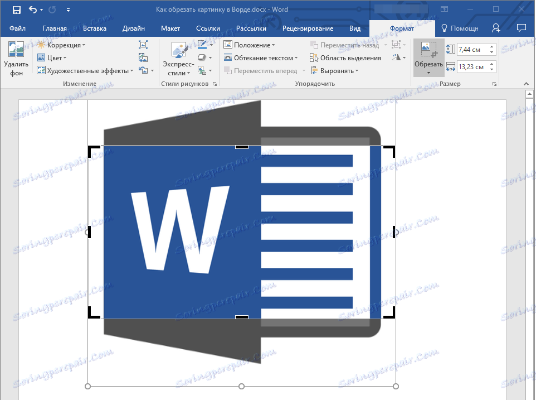536x400 pixels.
Task: Click the shape width field 13,23 см
Action: coord(472,67)
